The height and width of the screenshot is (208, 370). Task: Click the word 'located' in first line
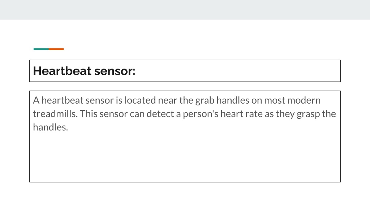[140, 100]
